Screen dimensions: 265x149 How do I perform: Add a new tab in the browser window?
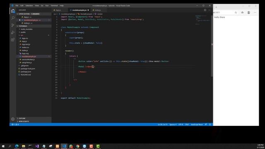(x=216, y=7)
